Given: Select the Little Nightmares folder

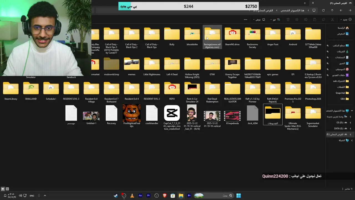Looking at the screenshot, I should tap(152, 67).
